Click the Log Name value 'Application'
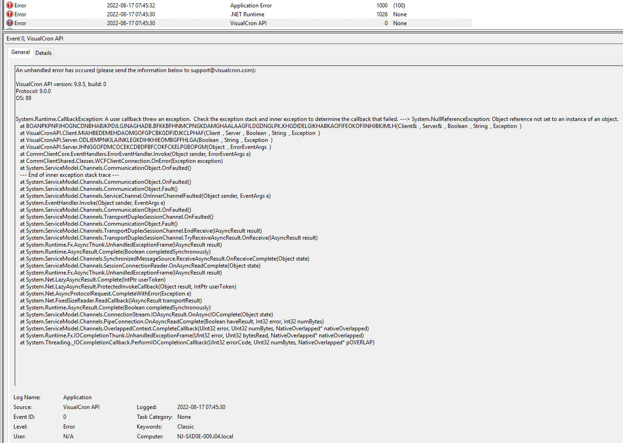This screenshot has height=443, width=623. tap(77, 397)
